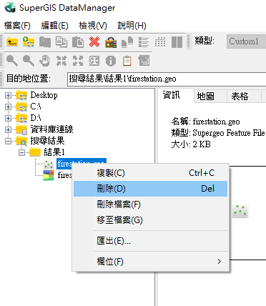Click the go up one folder icon

click(x=12, y=42)
